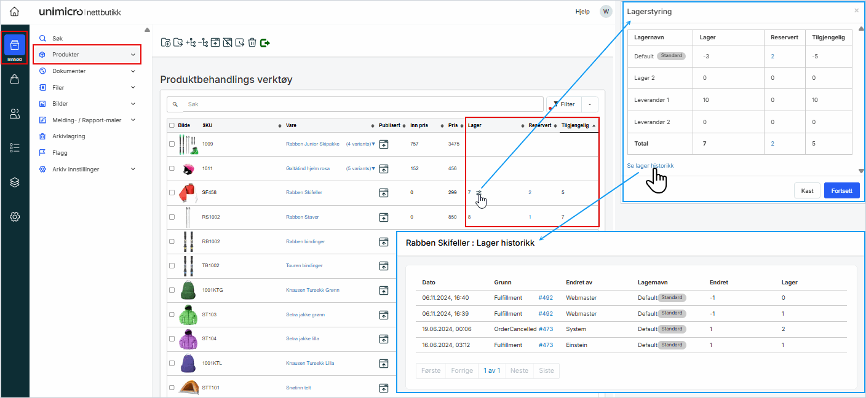Click the Fortsett button
This screenshot has width=866, height=398.
pyautogui.click(x=841, y=191)
